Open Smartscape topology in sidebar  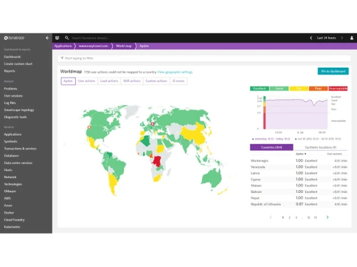point(19,110)
